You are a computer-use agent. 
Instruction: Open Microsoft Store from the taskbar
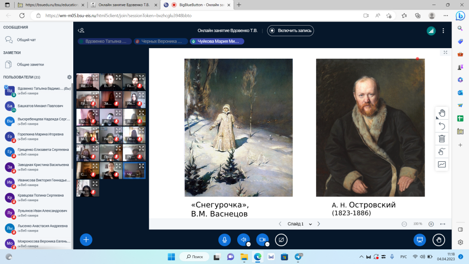284,257
